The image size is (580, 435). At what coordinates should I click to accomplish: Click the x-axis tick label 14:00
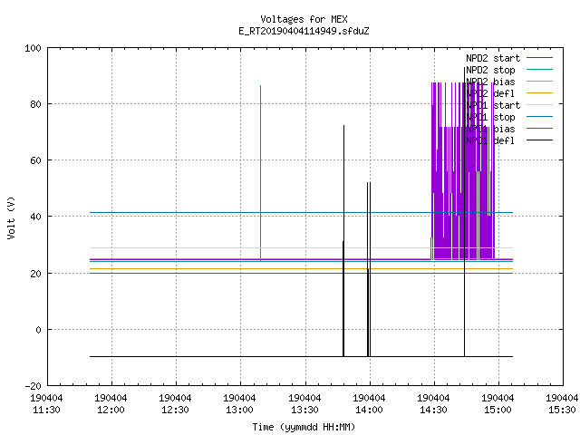coord(369,410)
